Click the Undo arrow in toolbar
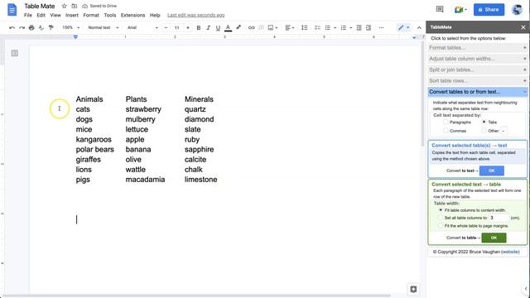This screenshot has width=530, height=298. pyautogui.click(x=12, y=27)
